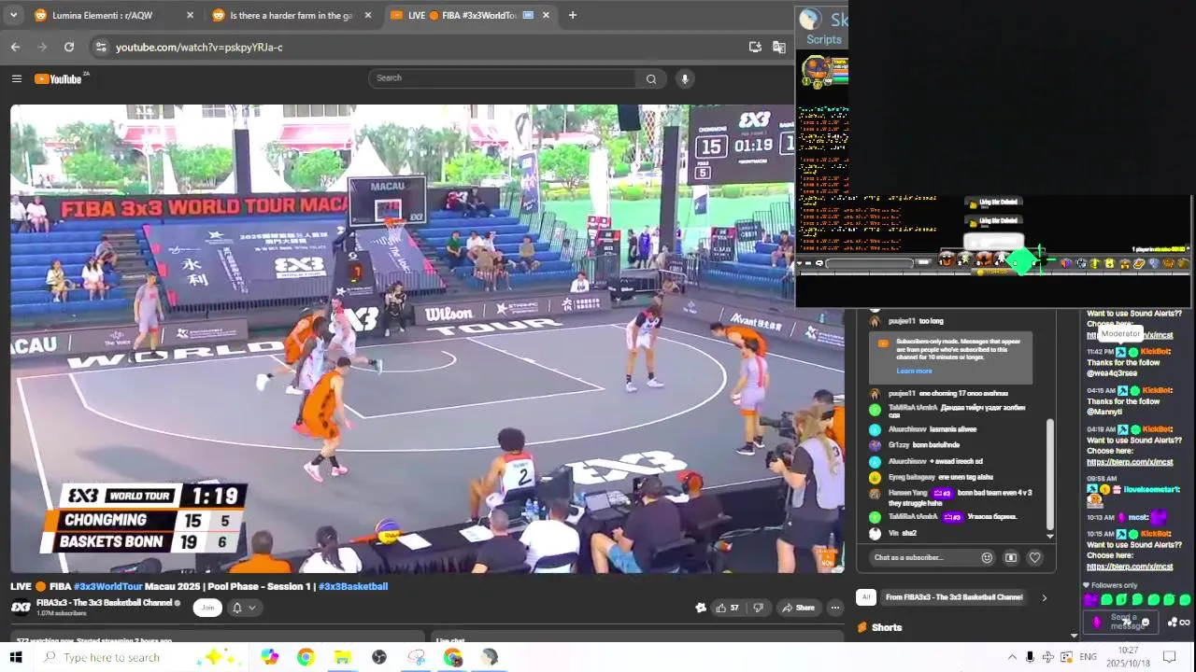Select the 'All' chip above related videos
The height and width of the screenshot is (672, 1196).
pos(866,597)
